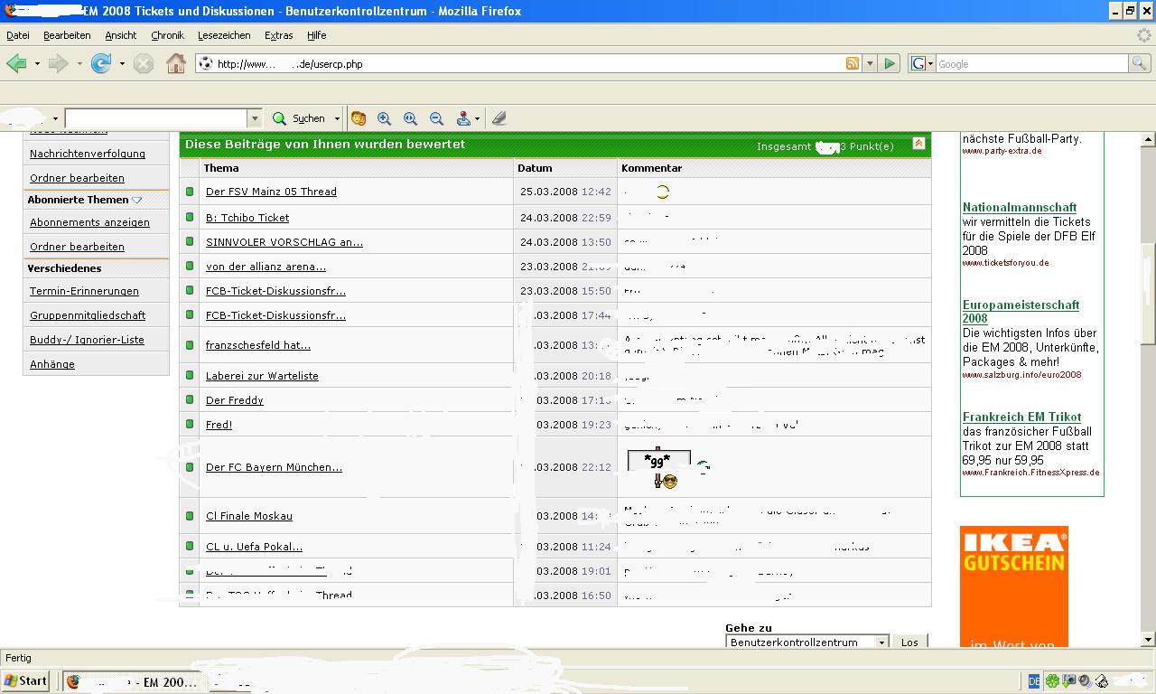Collapse the rated posts section with arrow icon
This screenshot has width=1156, height=694.
[918, 144]
